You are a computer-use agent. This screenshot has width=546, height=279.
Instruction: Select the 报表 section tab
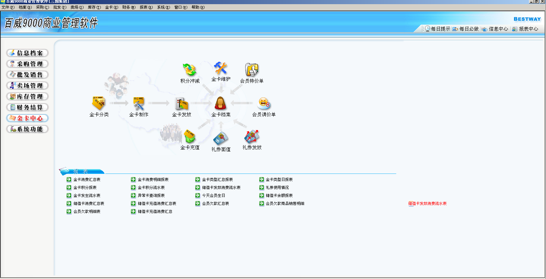coord(82,171)
